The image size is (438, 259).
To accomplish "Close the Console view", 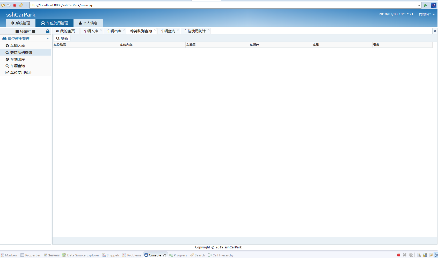I will [164, 255].
